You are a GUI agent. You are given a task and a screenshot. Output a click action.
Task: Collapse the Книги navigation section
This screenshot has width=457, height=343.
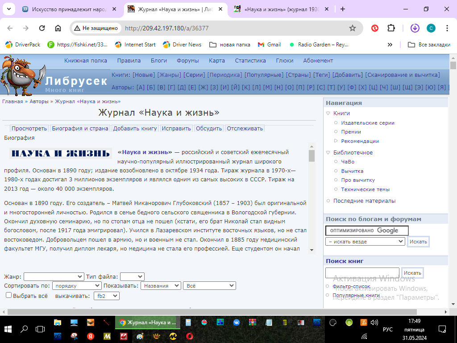[328, 113]
